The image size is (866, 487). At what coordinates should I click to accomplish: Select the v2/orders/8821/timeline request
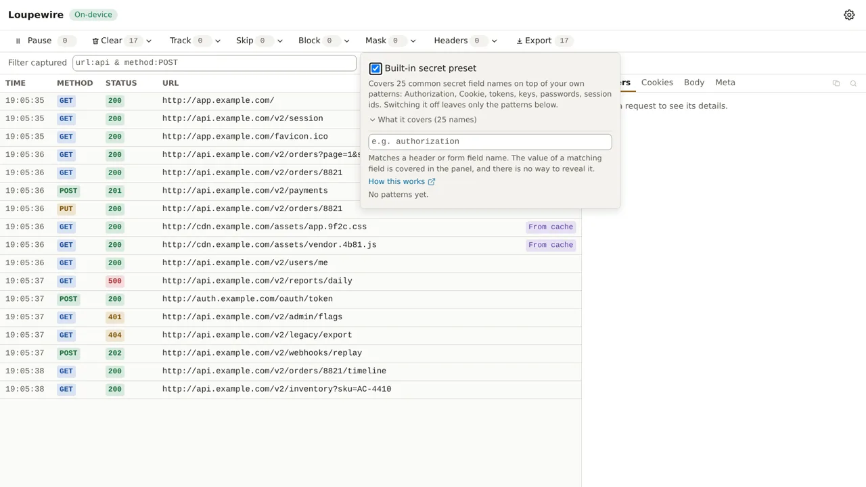tap(290, 371)
